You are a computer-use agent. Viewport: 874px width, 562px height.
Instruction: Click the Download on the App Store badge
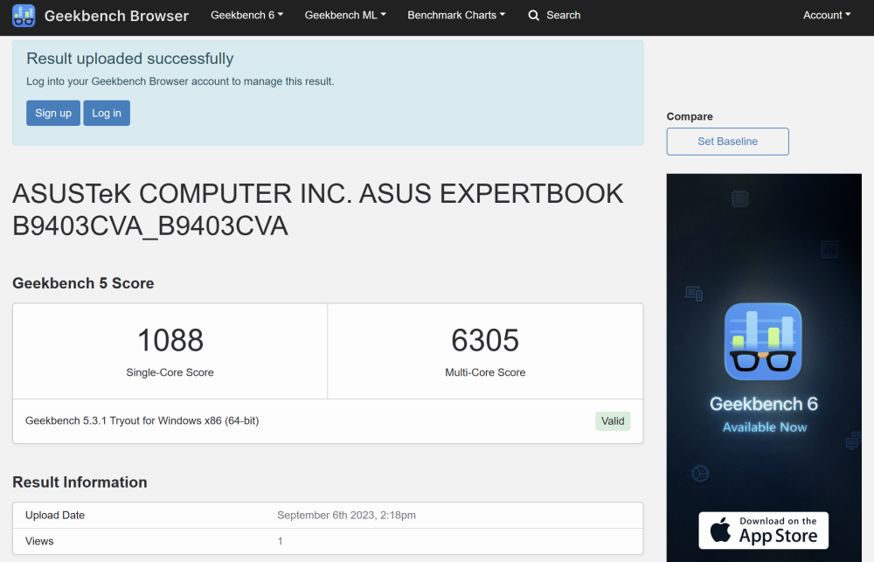coord(763,530)
